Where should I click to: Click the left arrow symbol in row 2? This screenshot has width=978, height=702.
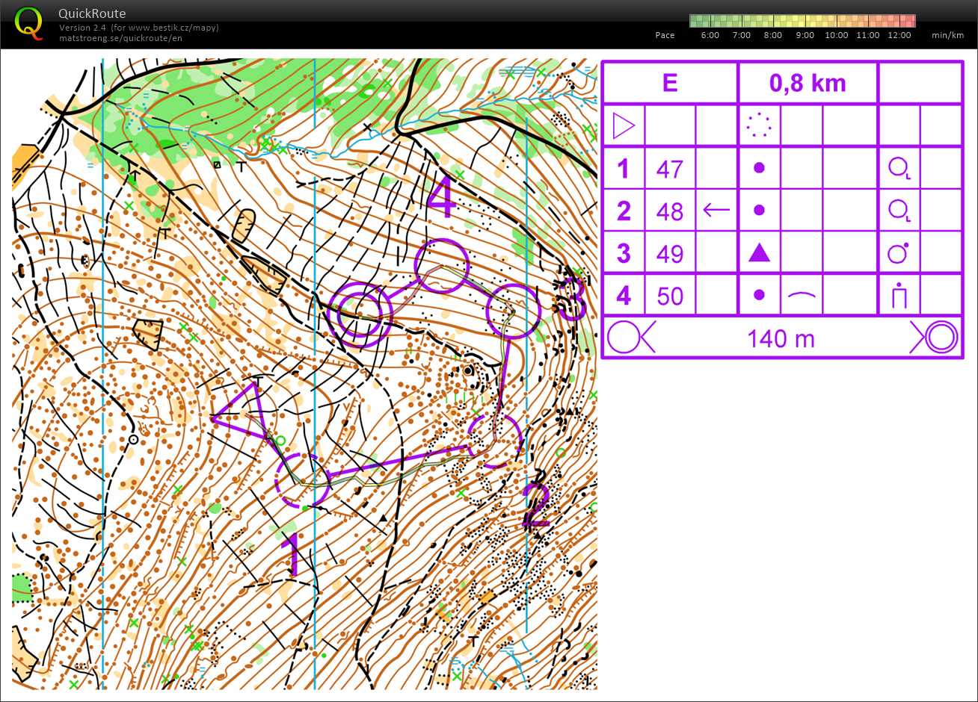coord(716,211)
